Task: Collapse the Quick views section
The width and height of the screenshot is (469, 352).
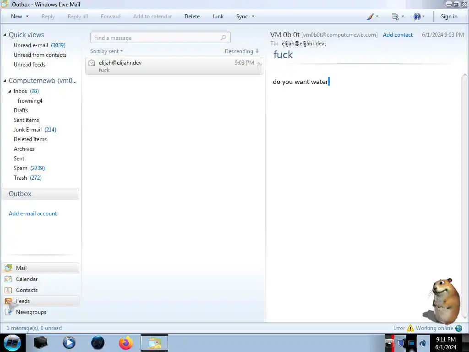Action: point(5,35)
